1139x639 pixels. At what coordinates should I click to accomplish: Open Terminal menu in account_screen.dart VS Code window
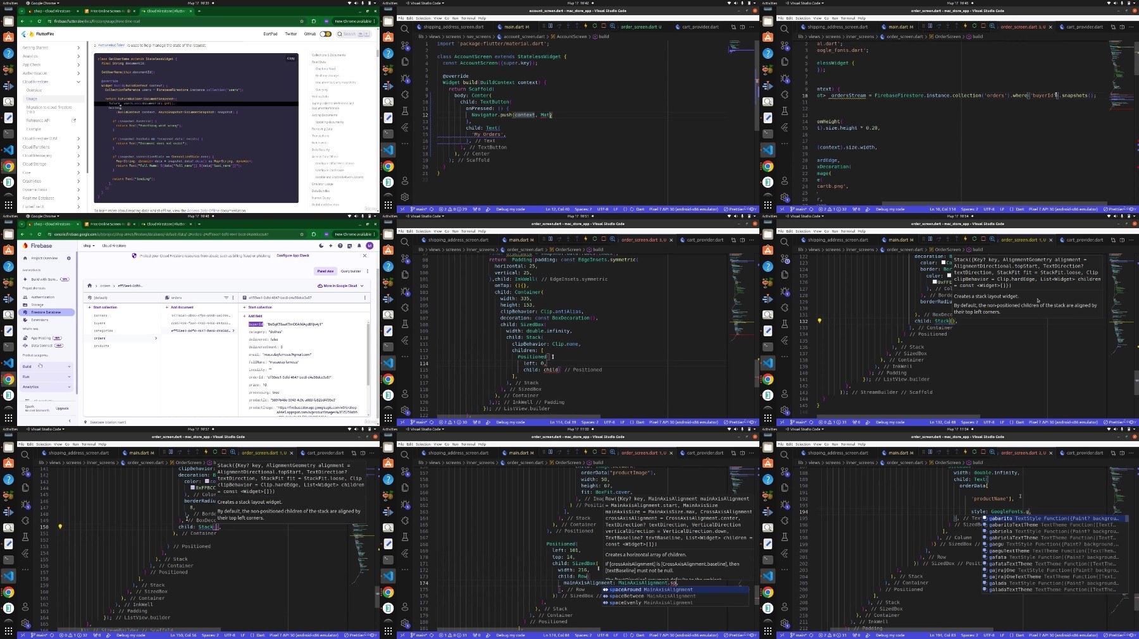coord(468,18)
